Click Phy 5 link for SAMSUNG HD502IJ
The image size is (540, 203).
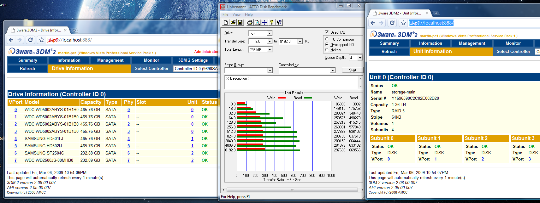[128, 146]
